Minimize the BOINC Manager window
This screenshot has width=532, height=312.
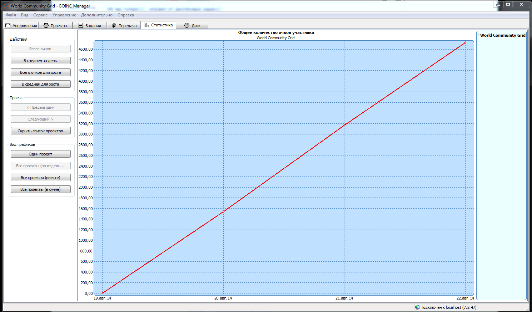click(498, 5)
